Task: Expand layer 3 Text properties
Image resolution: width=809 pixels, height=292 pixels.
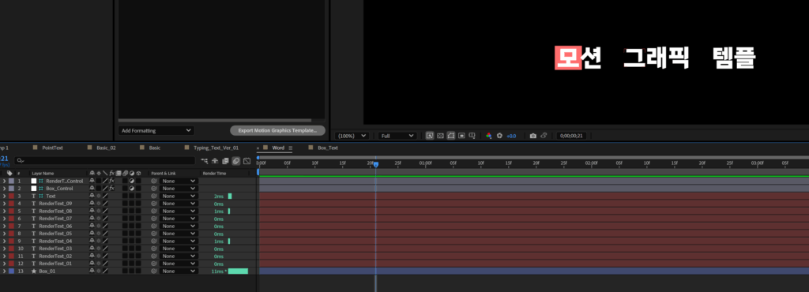Action: 4,197
